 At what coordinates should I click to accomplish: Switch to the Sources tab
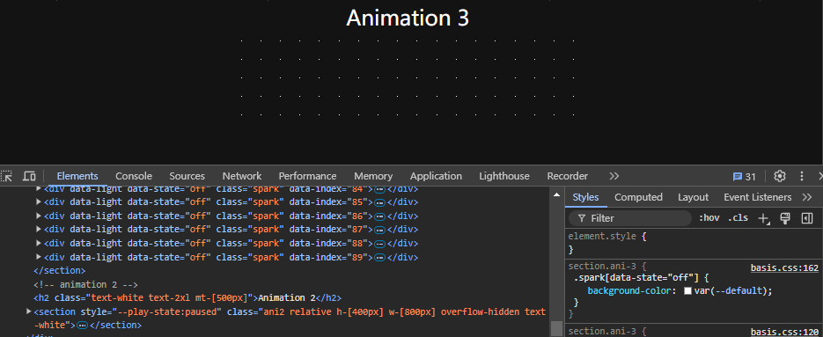(187, 176)
